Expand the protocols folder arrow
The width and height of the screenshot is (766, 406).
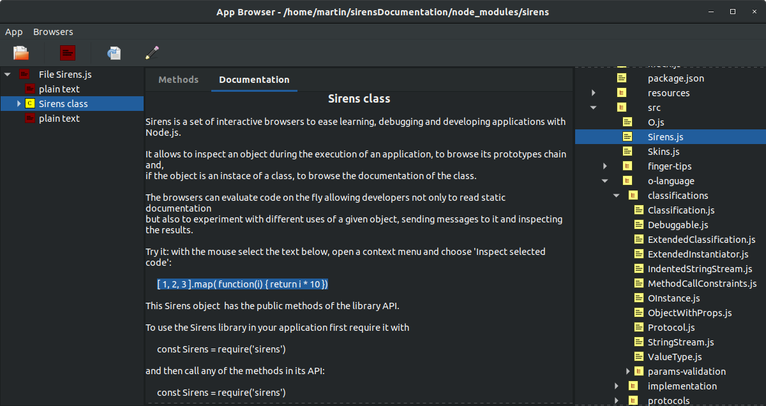coord(617,401)
